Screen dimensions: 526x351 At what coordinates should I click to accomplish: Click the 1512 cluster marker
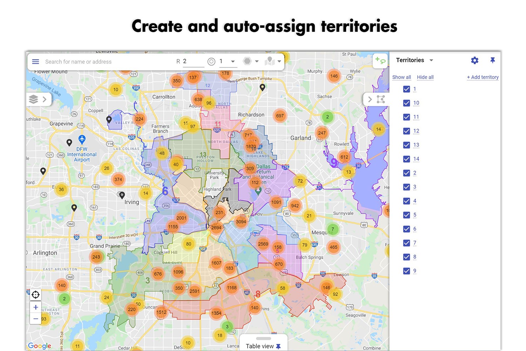pyautogui.click(x=161, y=312)
